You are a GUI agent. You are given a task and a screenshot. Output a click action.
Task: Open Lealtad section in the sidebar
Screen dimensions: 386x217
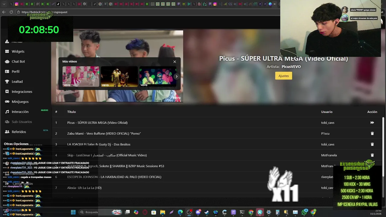[17, 82]
